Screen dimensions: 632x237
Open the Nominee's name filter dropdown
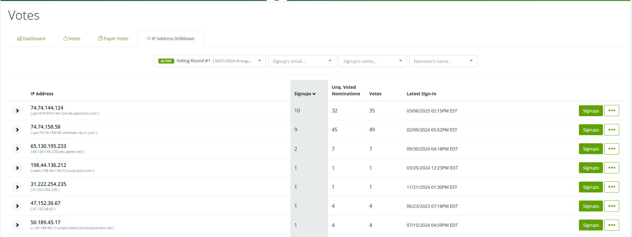443,61
